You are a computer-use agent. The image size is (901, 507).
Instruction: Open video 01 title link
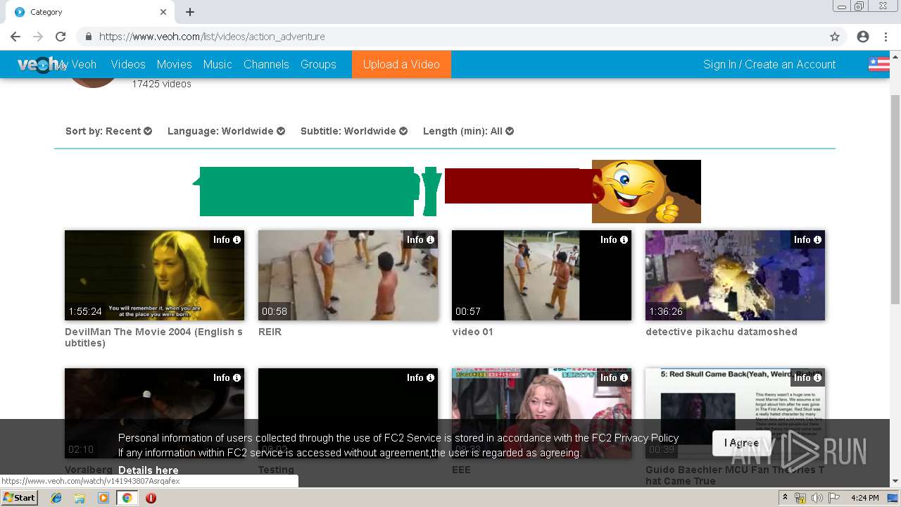point(472,332)
